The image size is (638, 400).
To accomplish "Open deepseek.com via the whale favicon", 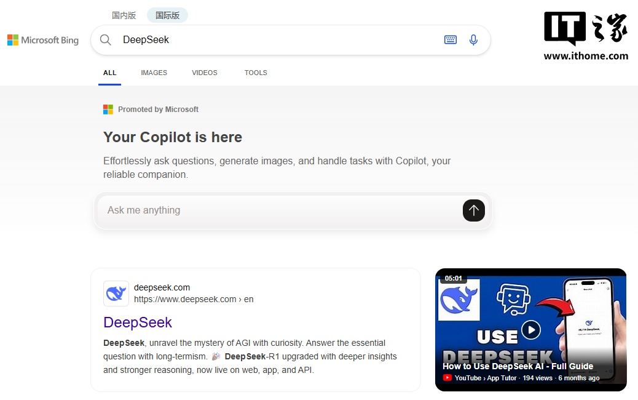I will (116, 294).
